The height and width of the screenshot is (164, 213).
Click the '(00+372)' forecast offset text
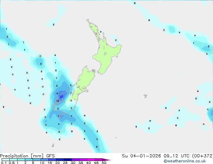click(203, 156)
